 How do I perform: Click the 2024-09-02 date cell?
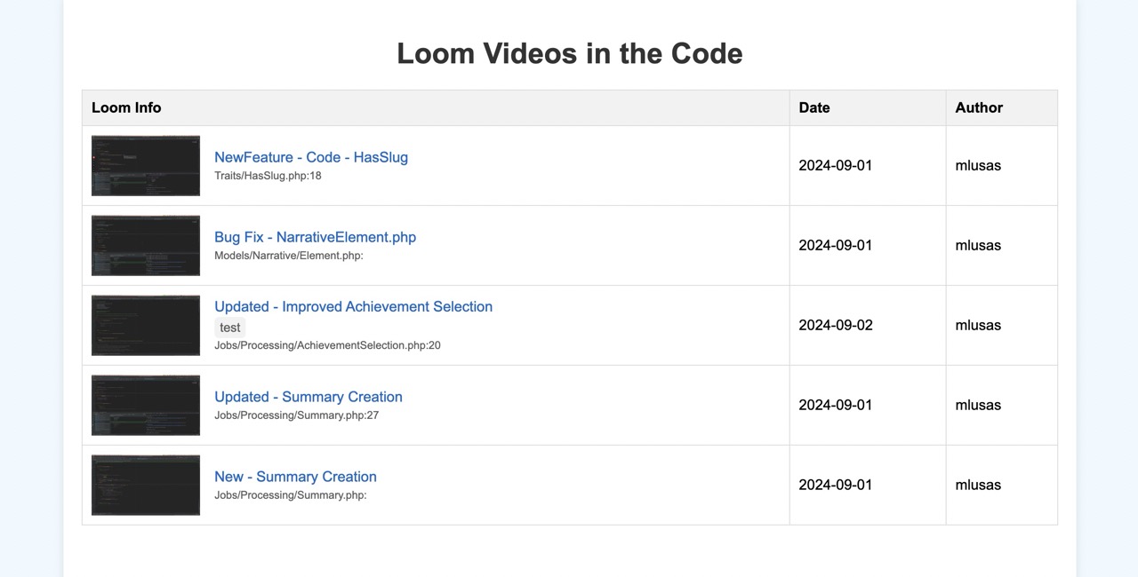[836, 325]
